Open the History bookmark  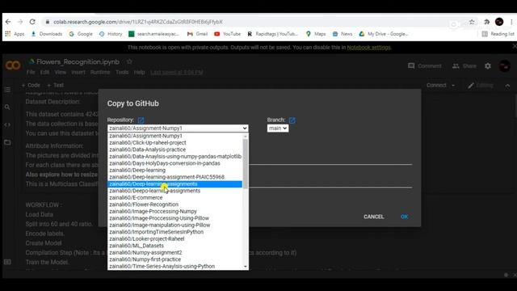(x=111, y=34)
